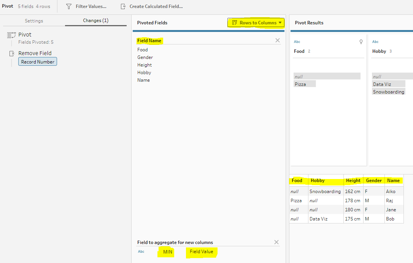Image resolution: width=413 pixels, height=263 pixels.
Task: Select the Pizza value in Food card
Action: [300, 84]
